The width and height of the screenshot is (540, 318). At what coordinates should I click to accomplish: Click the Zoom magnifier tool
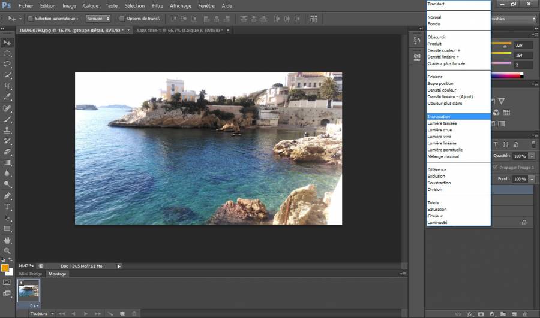coord(7,250)
